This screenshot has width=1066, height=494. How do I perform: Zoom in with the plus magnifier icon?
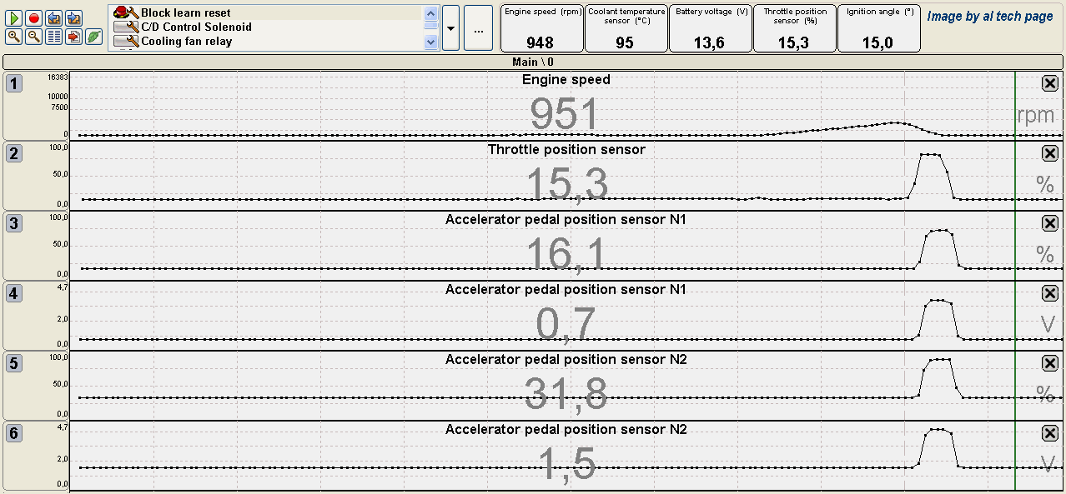coord(13,37)
